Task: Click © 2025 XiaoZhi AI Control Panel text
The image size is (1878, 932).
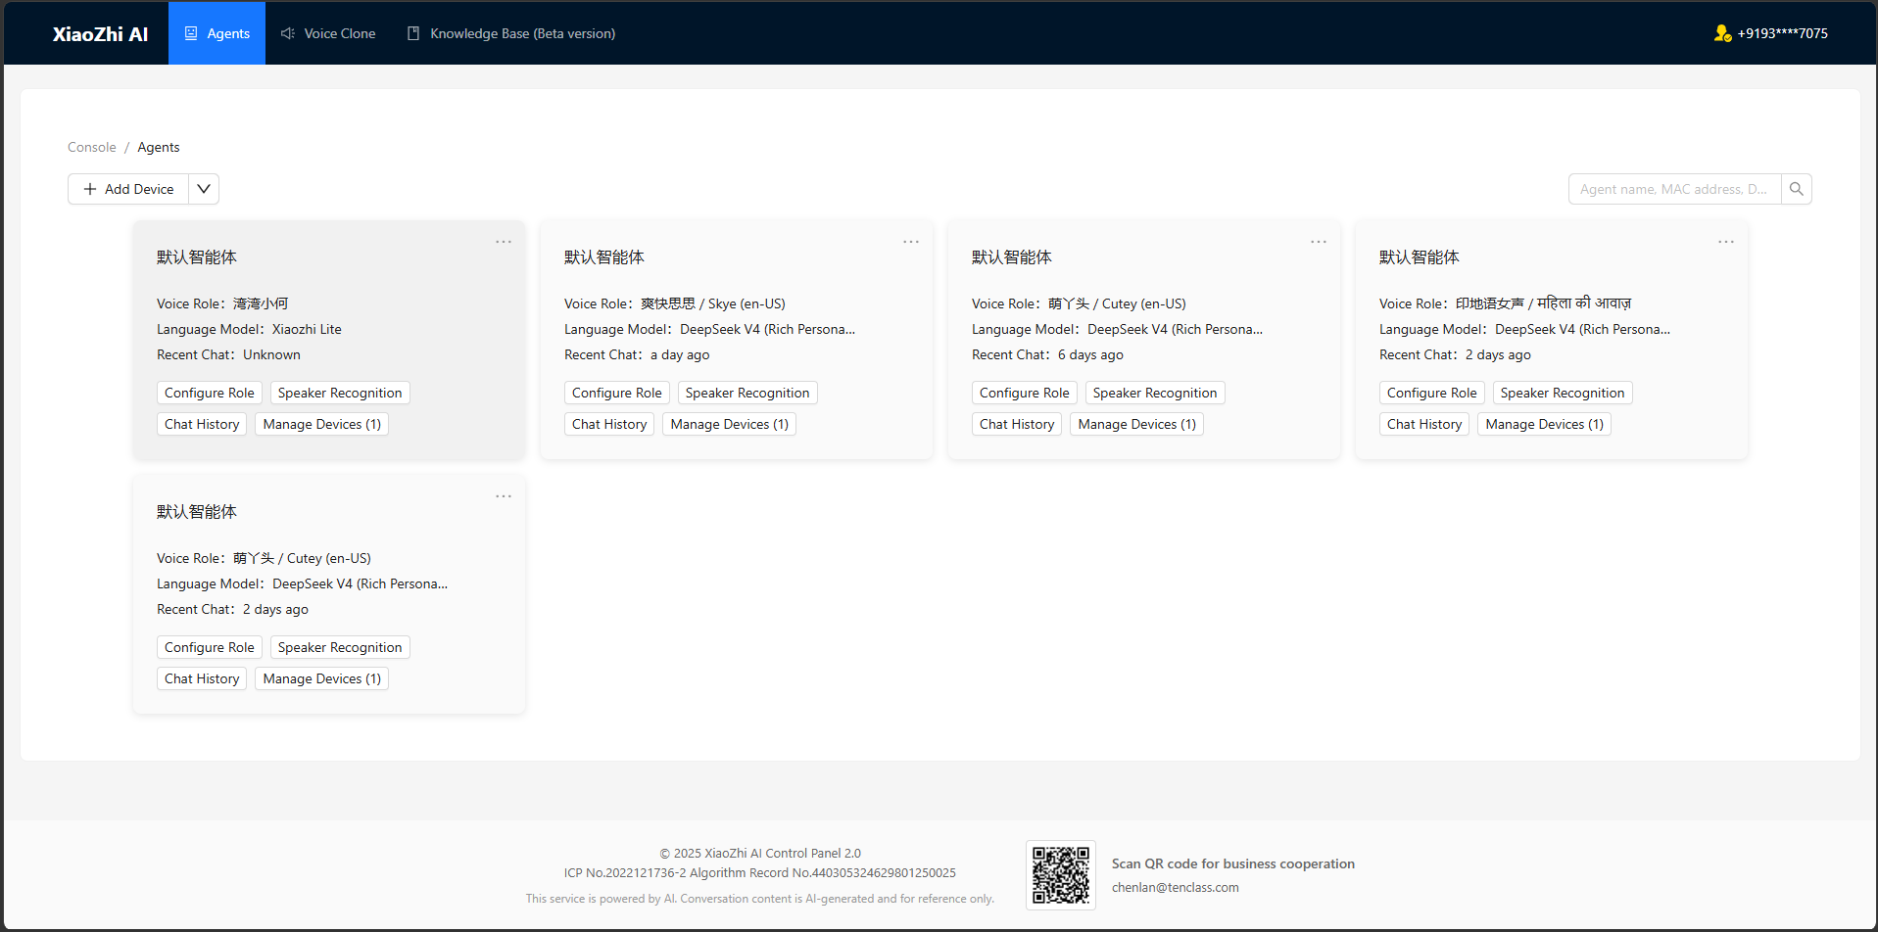Action: point(760,854)
